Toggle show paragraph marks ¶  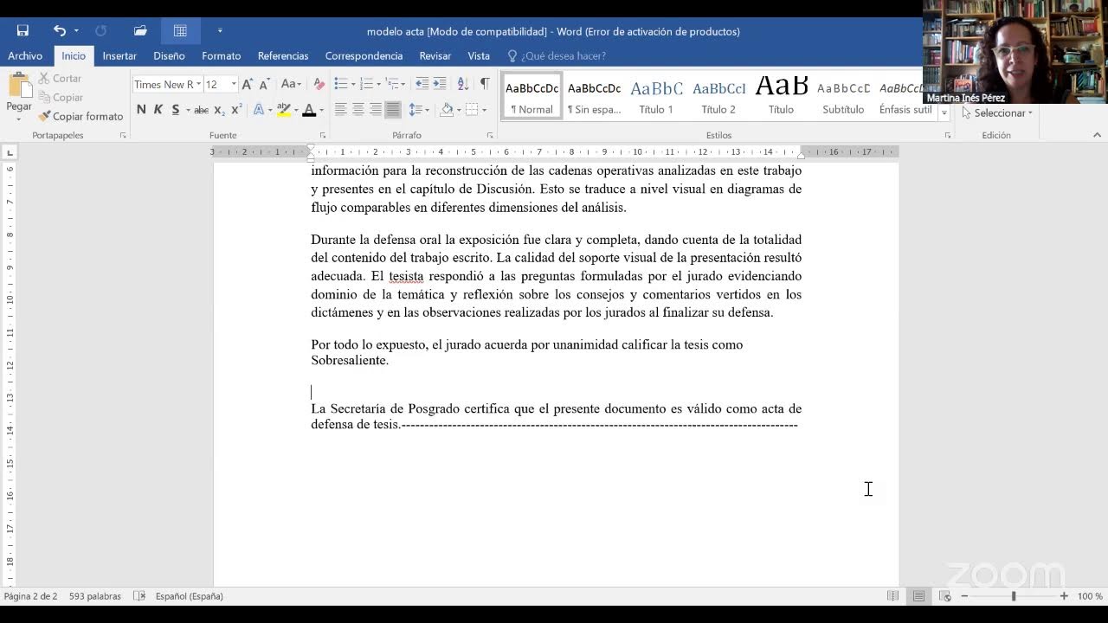click(485, 84)
